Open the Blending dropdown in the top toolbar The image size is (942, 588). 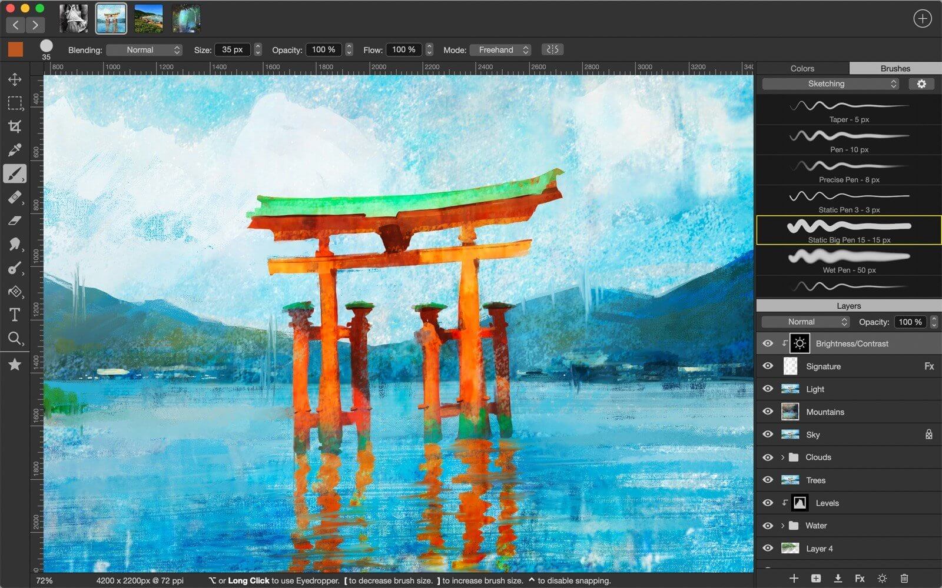(144, 49)
